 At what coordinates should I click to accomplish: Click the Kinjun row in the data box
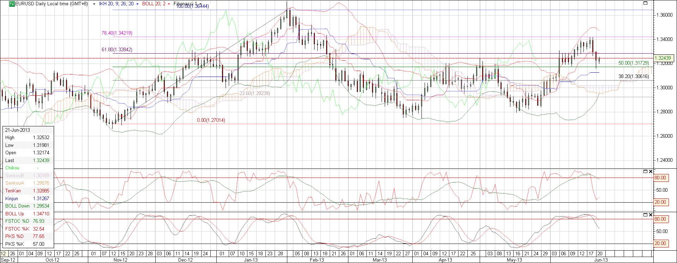(28, 198)
